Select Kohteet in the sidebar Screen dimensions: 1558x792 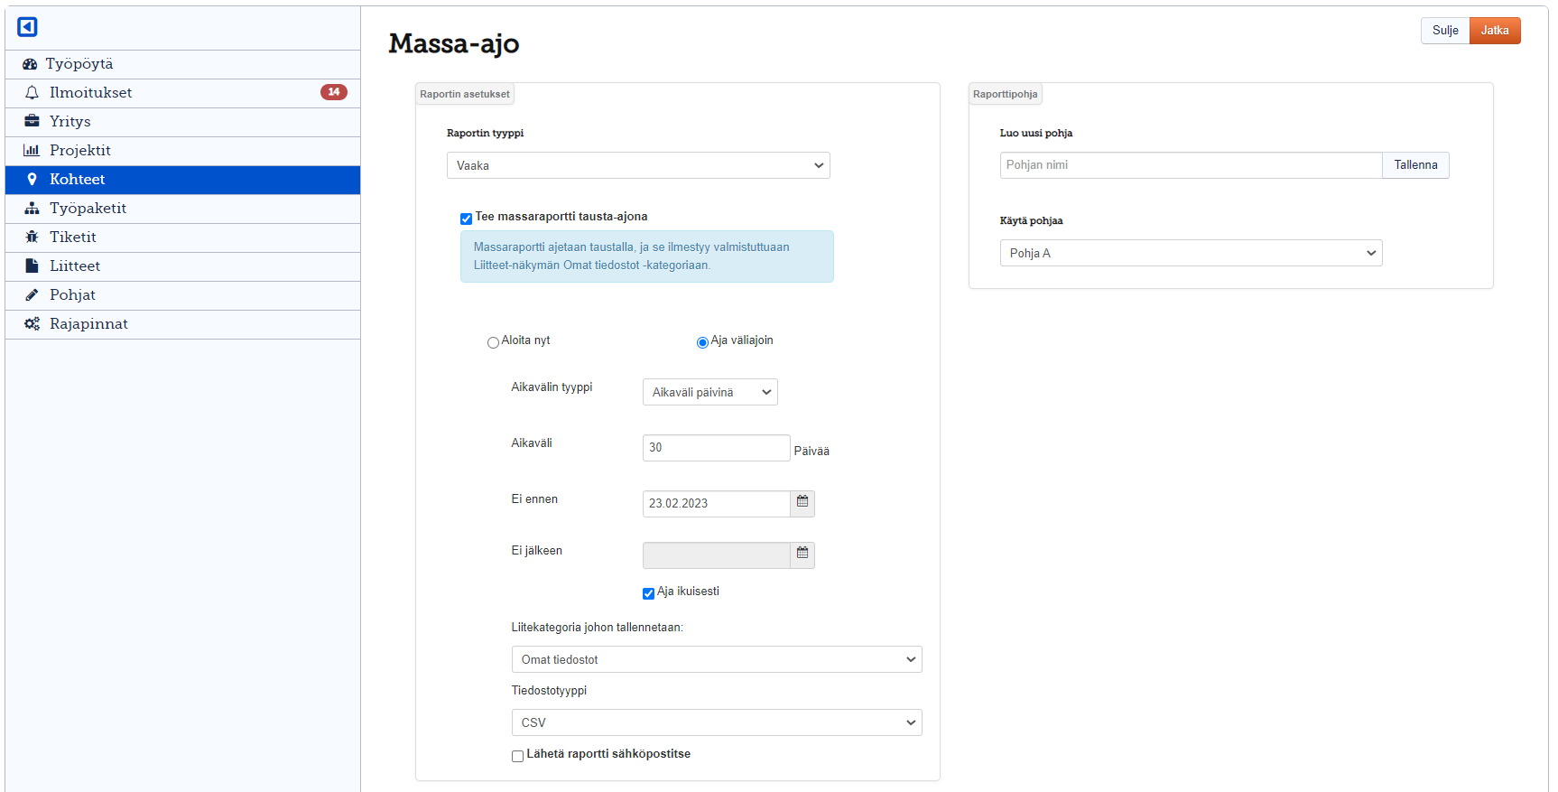point(182,180)
